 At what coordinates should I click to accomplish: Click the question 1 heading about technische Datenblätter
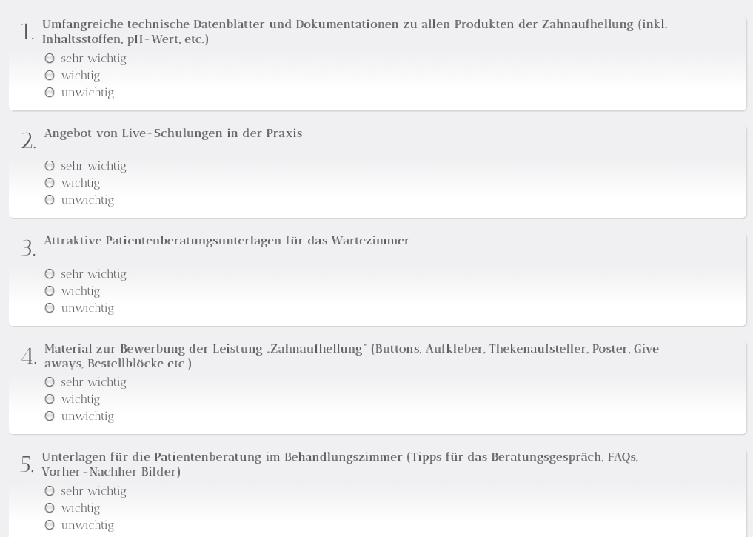click(355, 32)
